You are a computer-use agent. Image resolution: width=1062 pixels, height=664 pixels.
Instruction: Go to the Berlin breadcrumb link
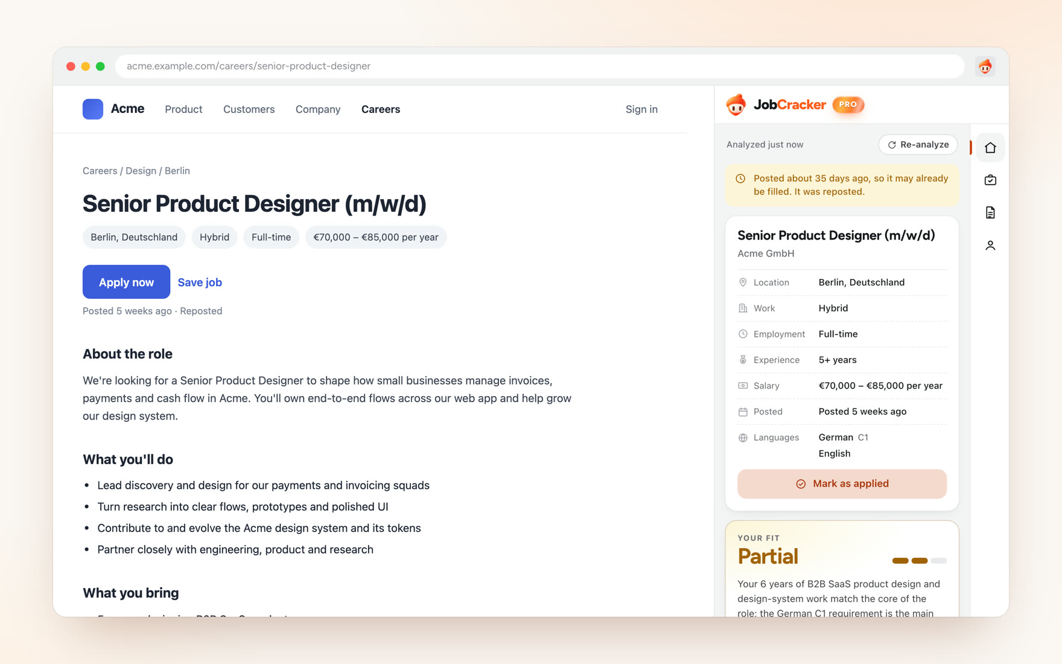[x=177, y=171]
